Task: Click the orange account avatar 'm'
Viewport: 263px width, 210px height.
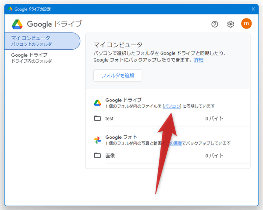Action: (x=246, y=24)
